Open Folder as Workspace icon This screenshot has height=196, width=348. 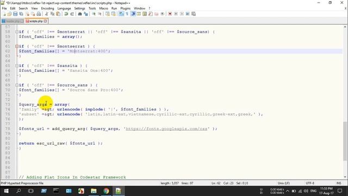pos(157,14)
